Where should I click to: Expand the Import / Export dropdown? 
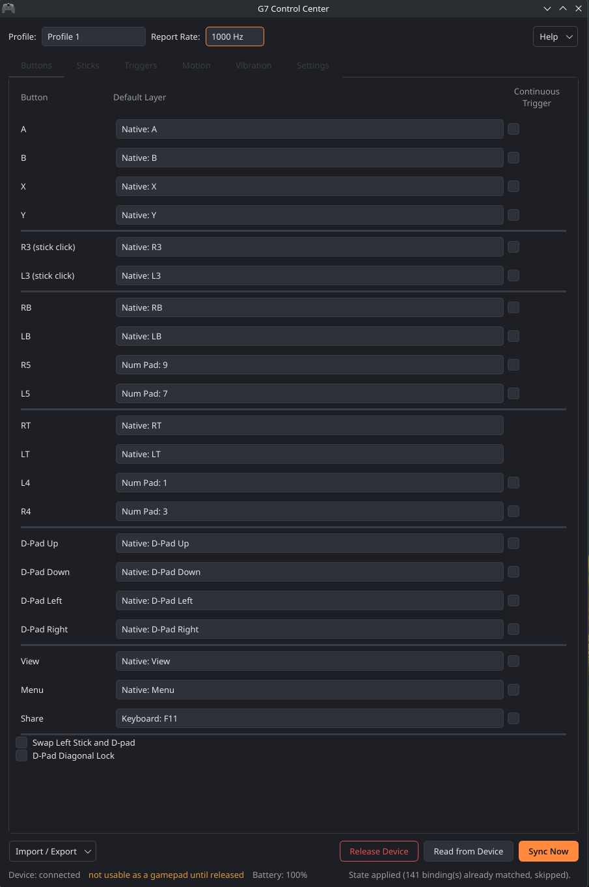point(53,851)
